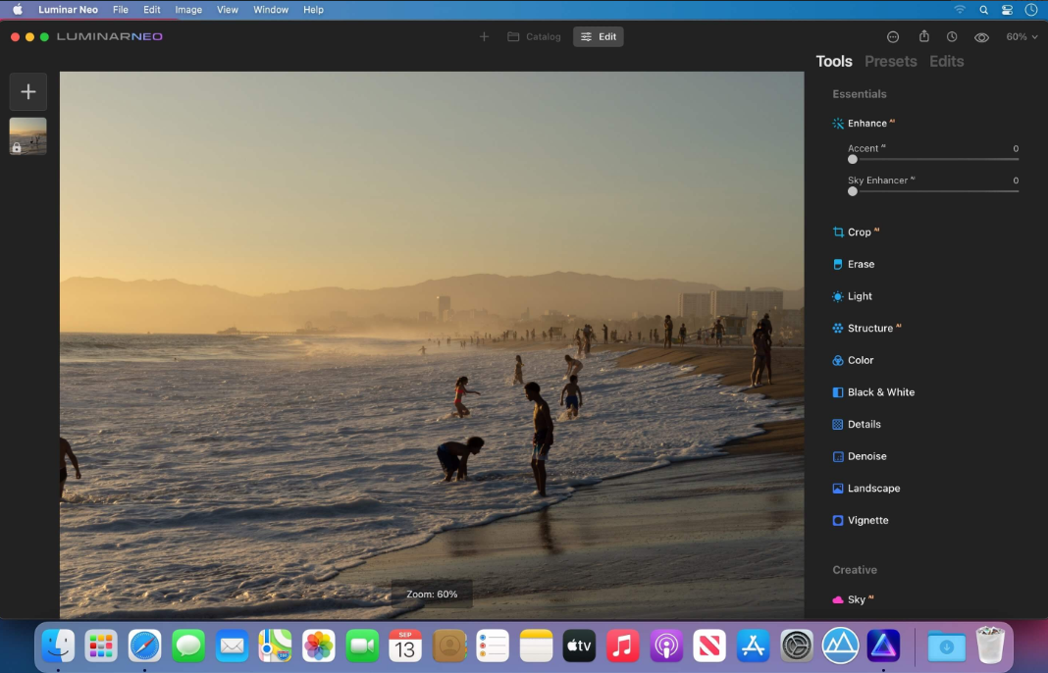
Task: Open the Apple menu
Action: tap(18, 10)
